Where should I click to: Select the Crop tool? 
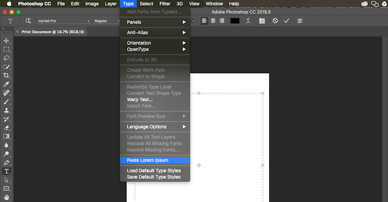click(x=7, y=75)
